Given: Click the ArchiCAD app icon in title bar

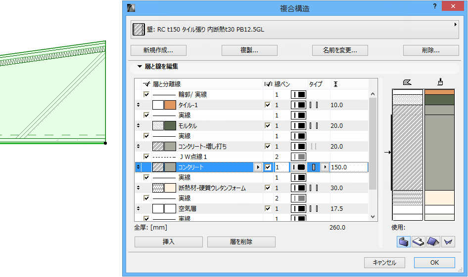Looking at the screenshot, I should [x=131, y=8].
